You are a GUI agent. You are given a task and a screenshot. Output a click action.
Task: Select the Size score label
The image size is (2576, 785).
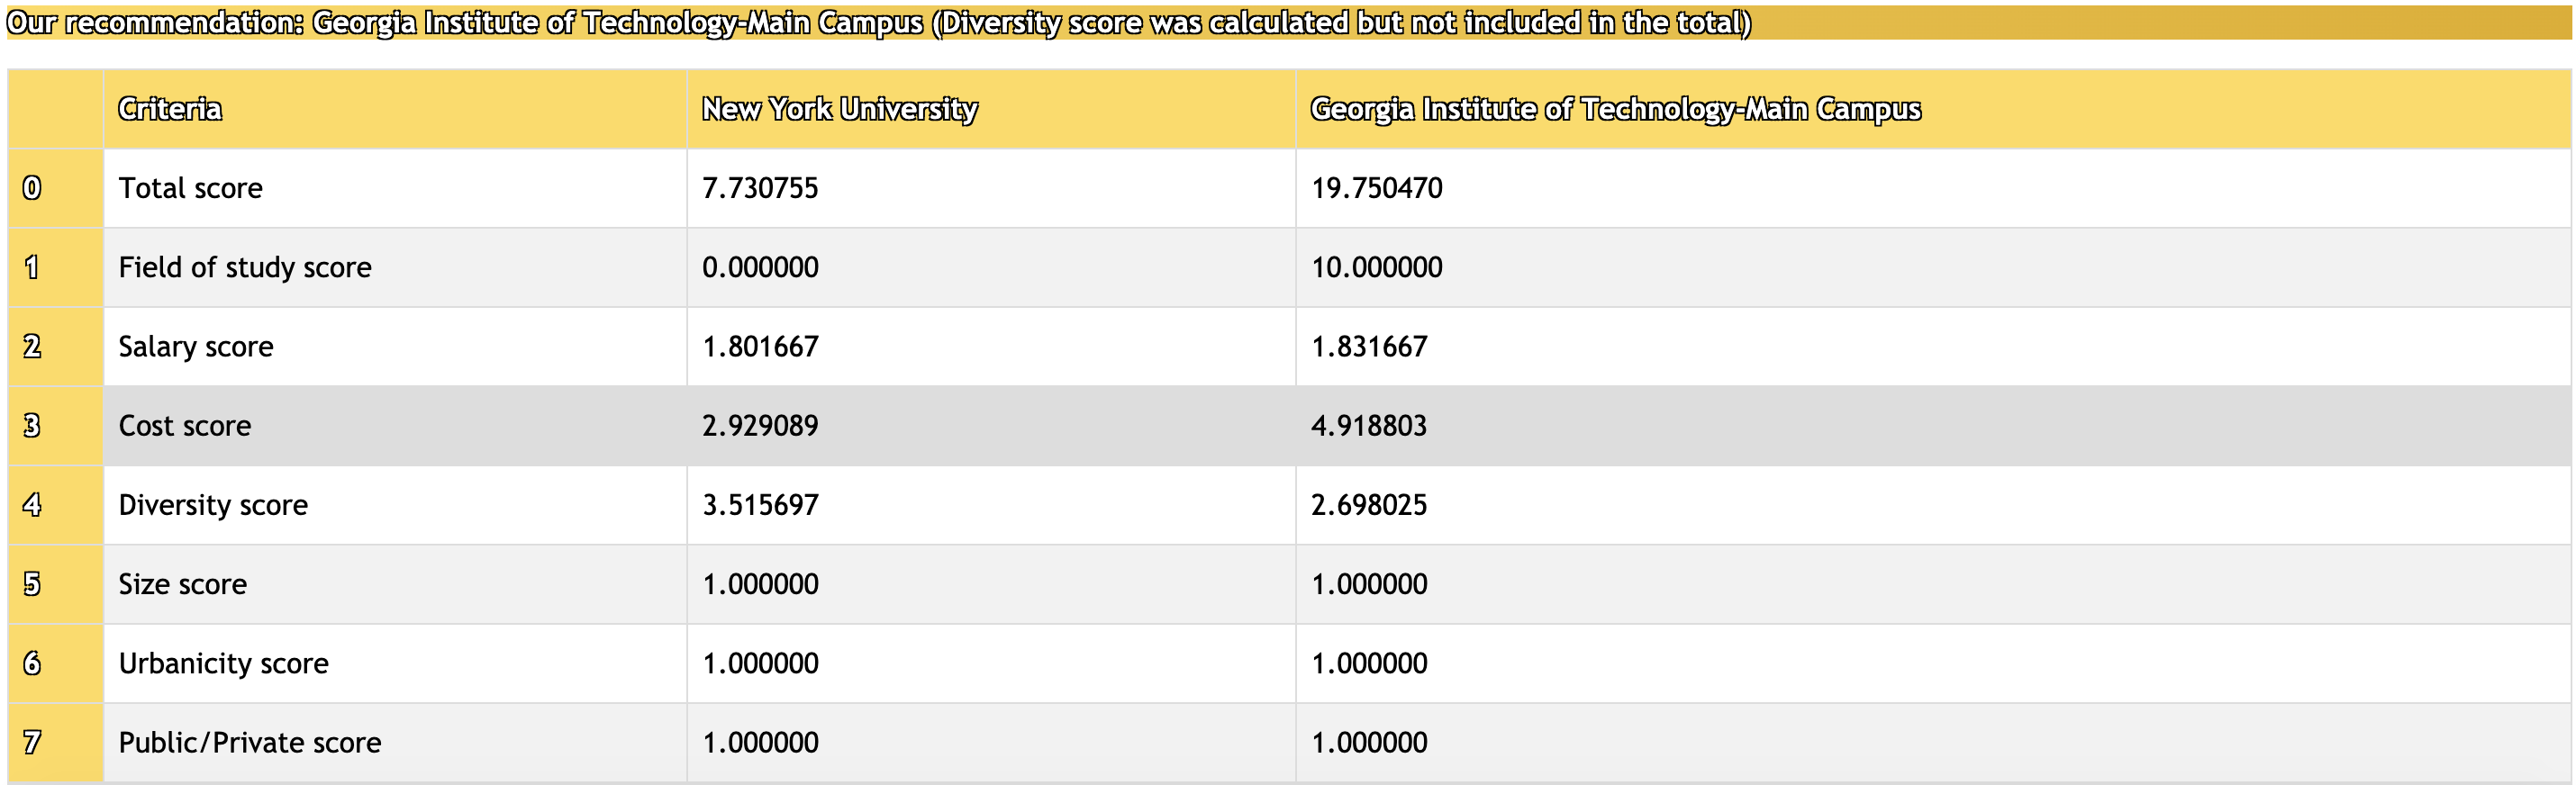[183, 584]
